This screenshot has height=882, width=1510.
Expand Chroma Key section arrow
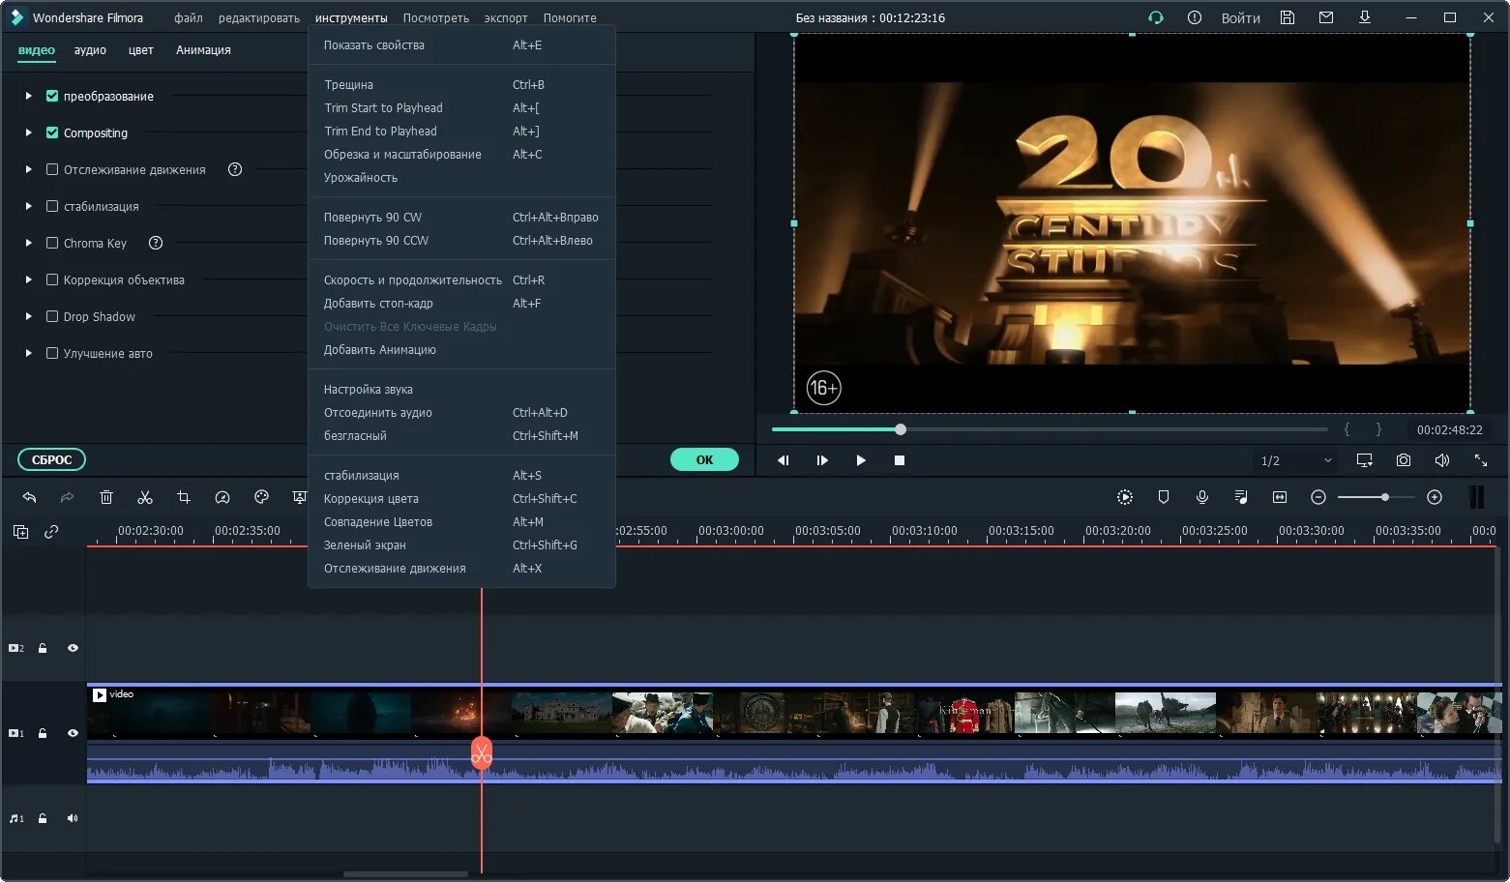(x=28, y=243)
